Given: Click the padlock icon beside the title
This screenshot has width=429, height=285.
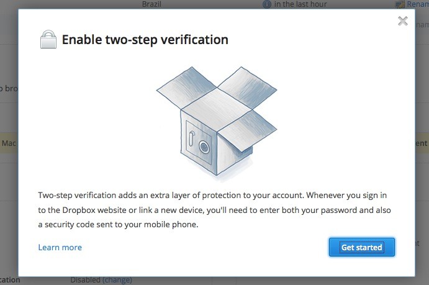Looking at the screenshot, I should [x=48, y=40].
